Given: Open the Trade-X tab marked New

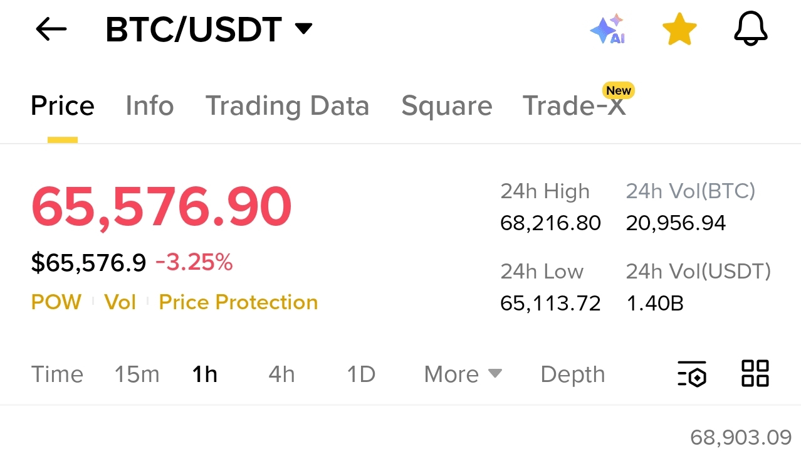Looking at the screenshot, I should (574, 105).
